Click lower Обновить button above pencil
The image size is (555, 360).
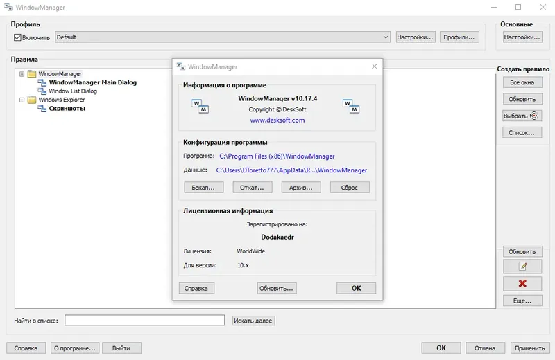coord(522,251)
